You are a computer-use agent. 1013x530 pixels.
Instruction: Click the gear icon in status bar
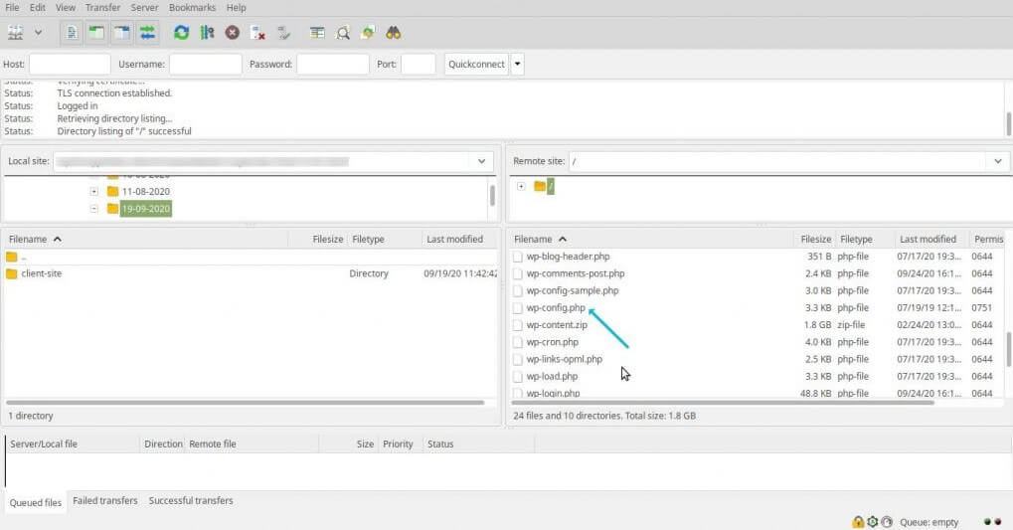(x=872, y=522)
